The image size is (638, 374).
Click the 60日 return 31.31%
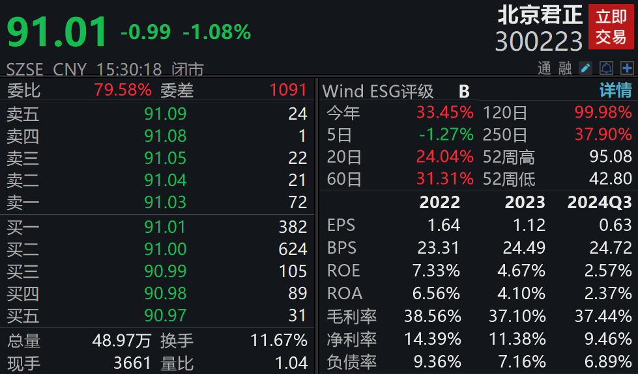click(x=444, y=179)
